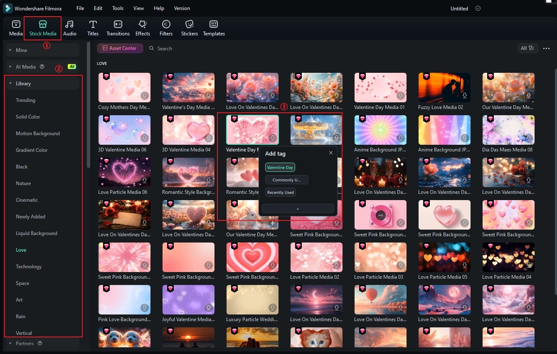Click the help icon next to Partners
Viewport: 557px width, 354px height.
coord(40,343)
